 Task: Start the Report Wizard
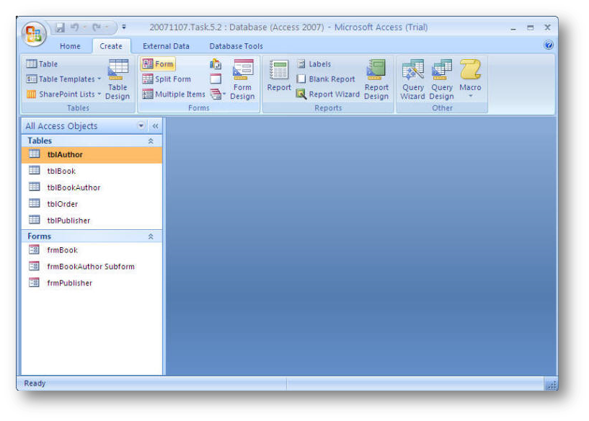(x=327, y=94)
